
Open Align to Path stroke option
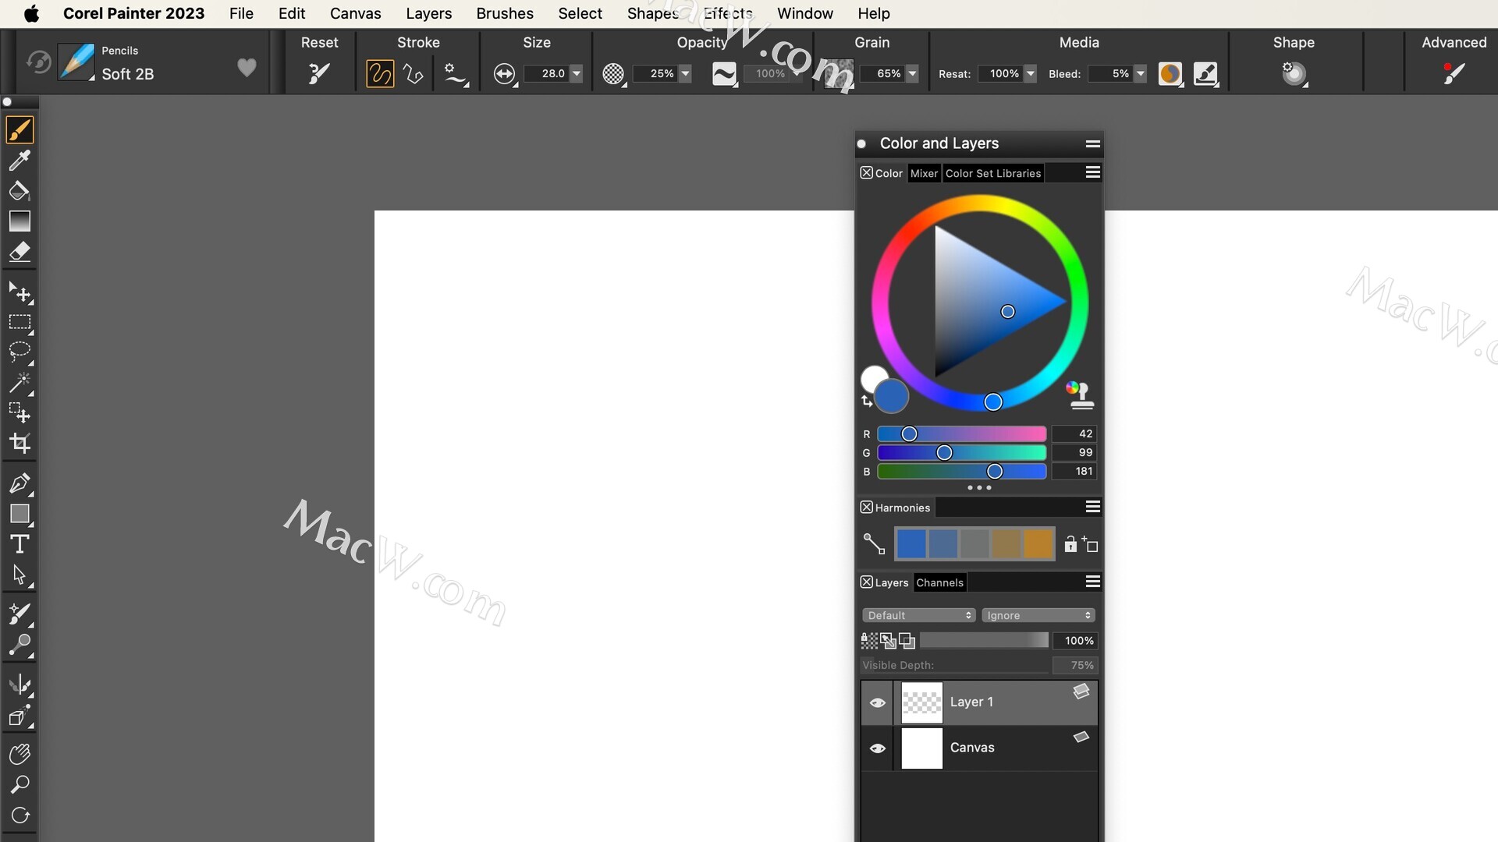(455, 74)
